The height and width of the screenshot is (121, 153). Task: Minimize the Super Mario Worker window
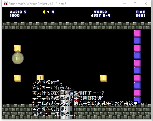click(125, 4)
